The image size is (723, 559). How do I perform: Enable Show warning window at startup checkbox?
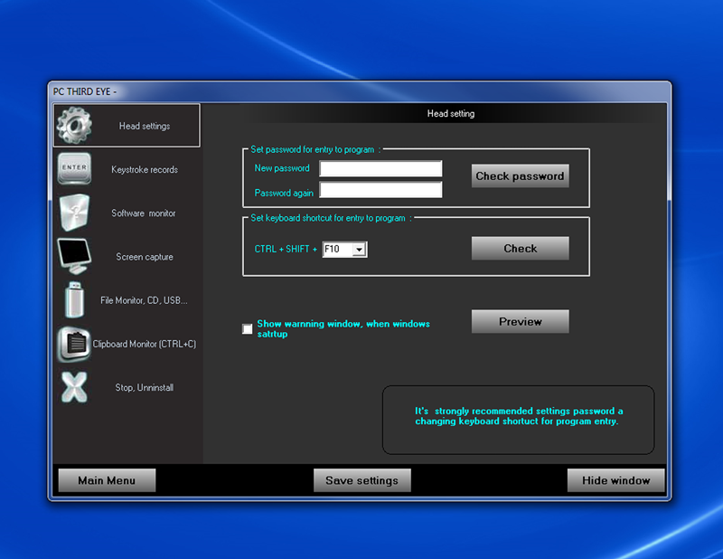pos(248,328)
